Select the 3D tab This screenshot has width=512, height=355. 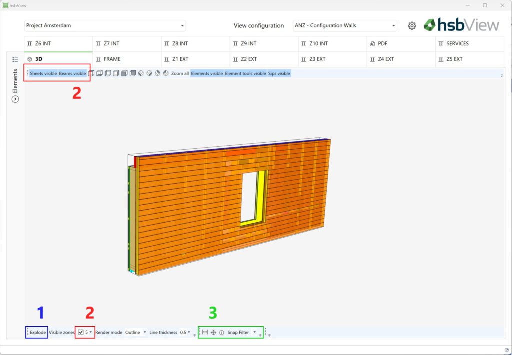point(59,59)
